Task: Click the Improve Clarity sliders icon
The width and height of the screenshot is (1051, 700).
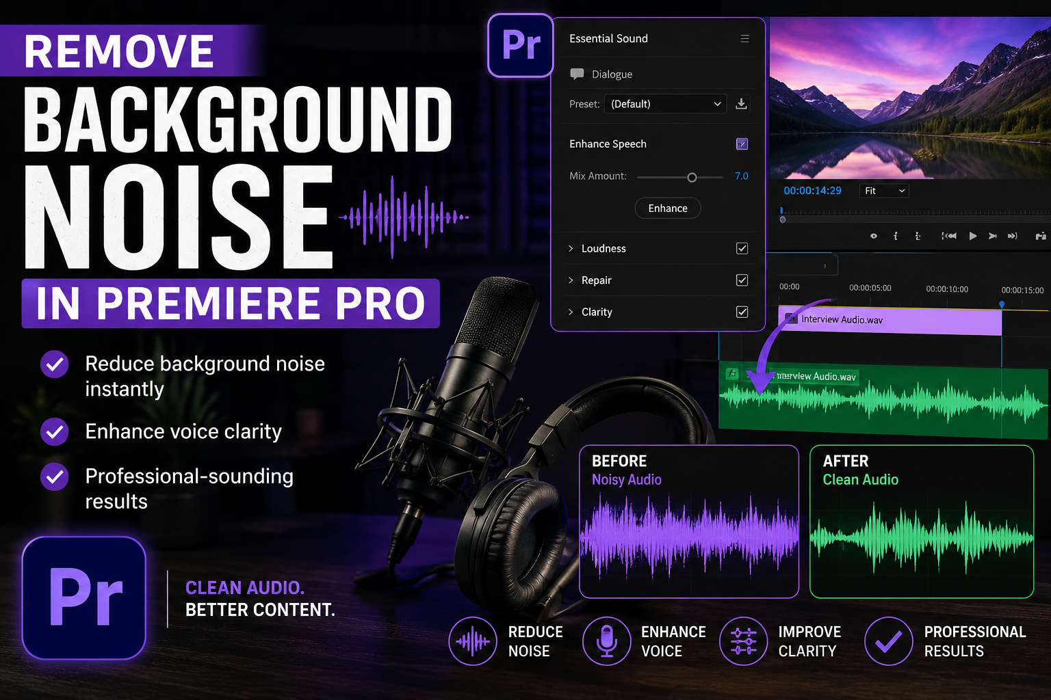Action: 743,641
